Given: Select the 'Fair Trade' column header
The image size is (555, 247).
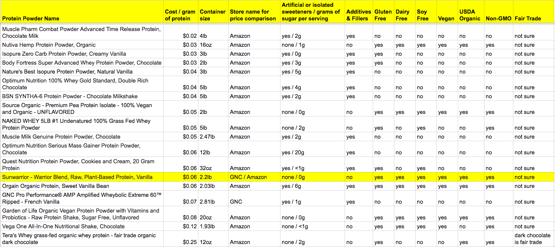Looking at the screenshot, I should (534, 11).
